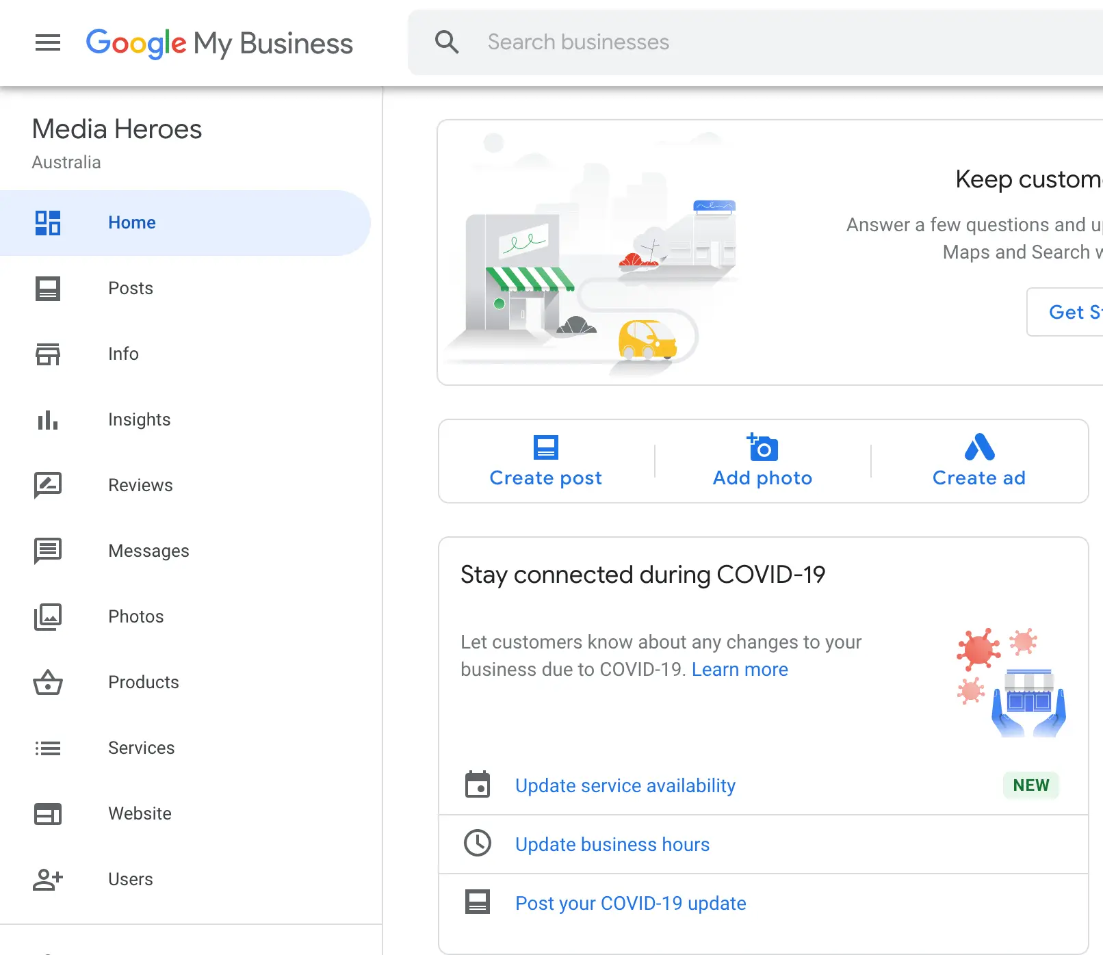The image size is (1103, 955).
Task: Click the Australia location text
Action: coord(66,163)
